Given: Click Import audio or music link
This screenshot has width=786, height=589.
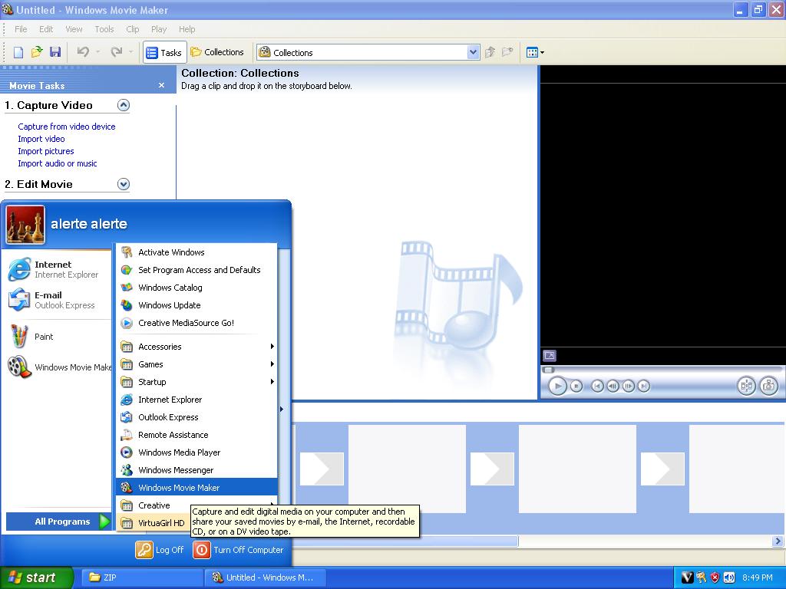Looking at the screenshot, I should [x=57, y=163].
